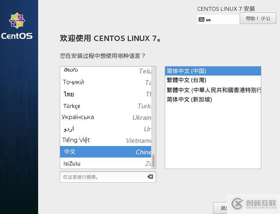The height and width of the screenshot is (214, 280).
Task: Click the clear search backspace icon
Action: pyautogui.click(x=150, y=177)
